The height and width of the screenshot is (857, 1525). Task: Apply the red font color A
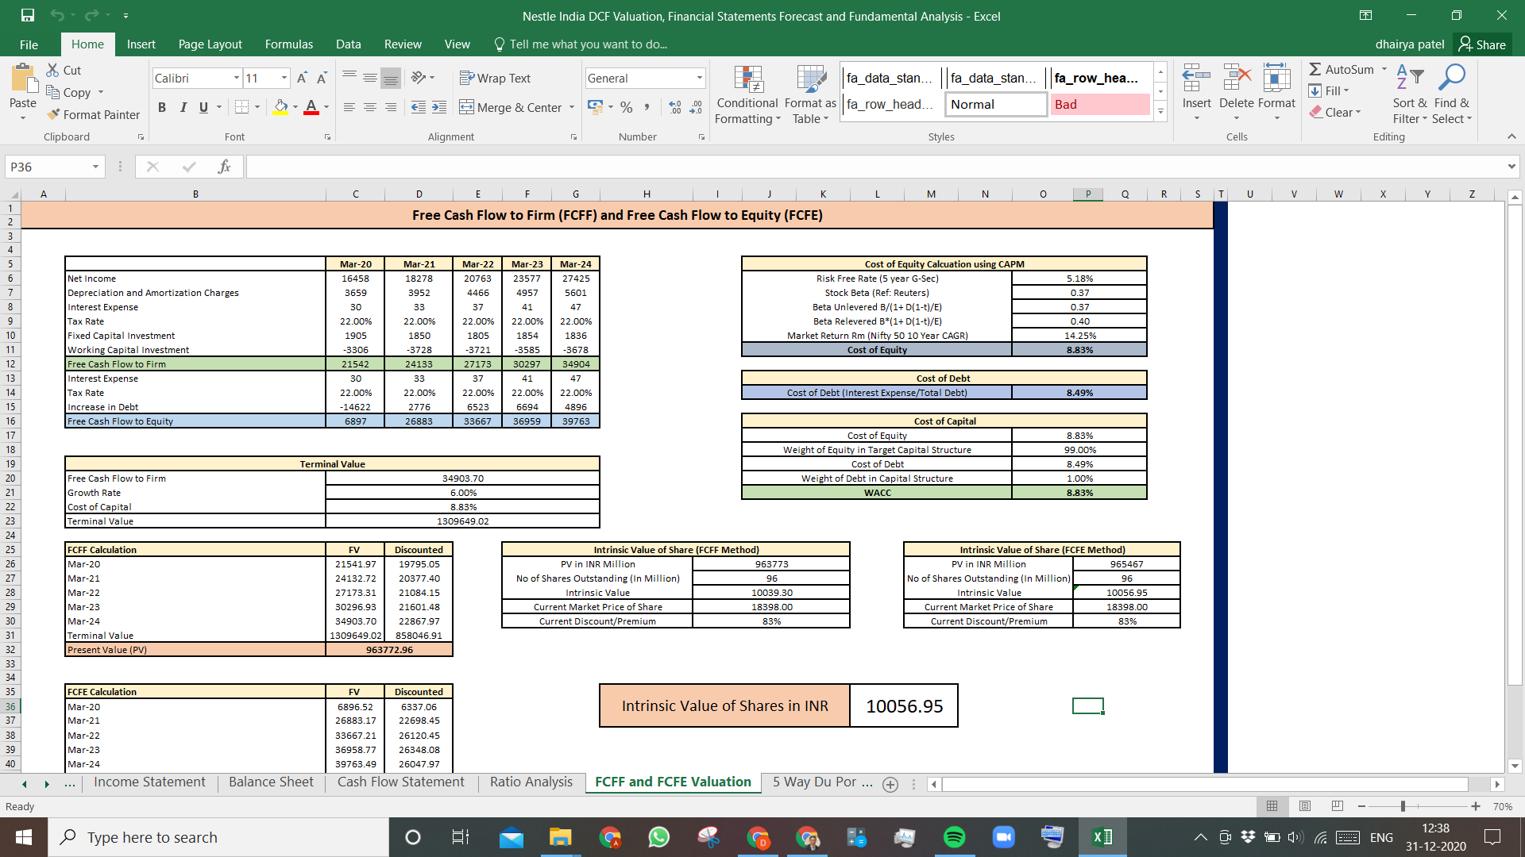tap(311, 106)
